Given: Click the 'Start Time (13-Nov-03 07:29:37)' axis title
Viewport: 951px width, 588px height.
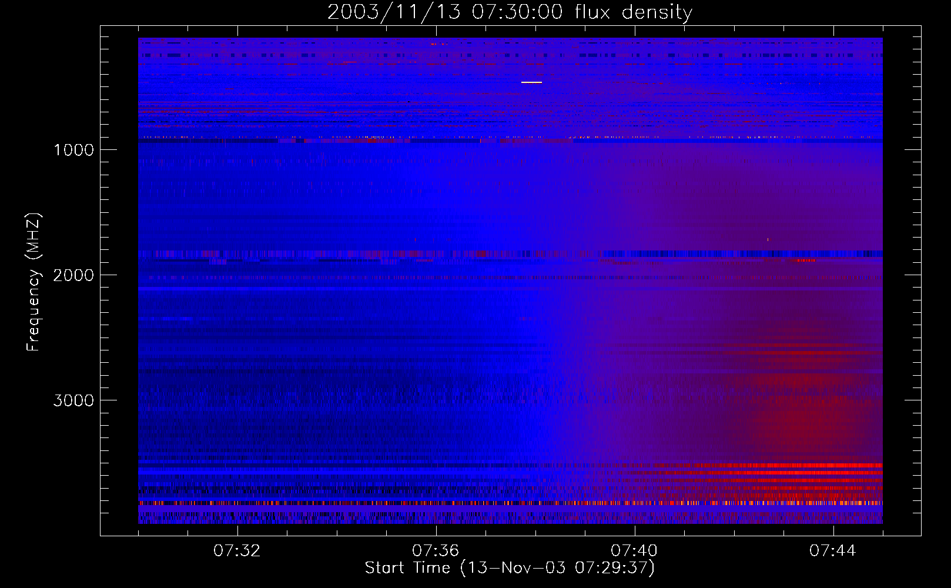Looking at the screenshot, I should (x=510, y=568).
